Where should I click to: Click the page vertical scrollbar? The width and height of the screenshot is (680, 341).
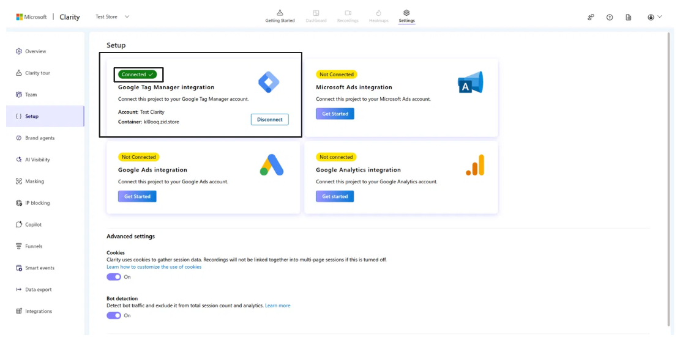[668, 180]
